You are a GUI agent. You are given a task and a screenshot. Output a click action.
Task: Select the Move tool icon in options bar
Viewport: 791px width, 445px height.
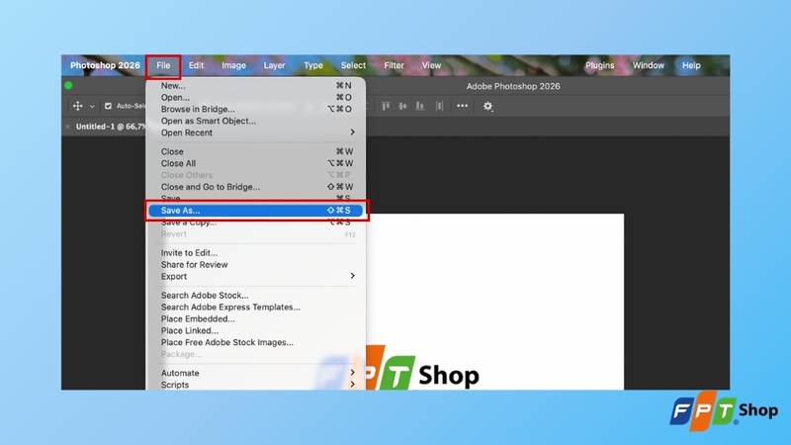pyautogui.click(x=78, y=106)
